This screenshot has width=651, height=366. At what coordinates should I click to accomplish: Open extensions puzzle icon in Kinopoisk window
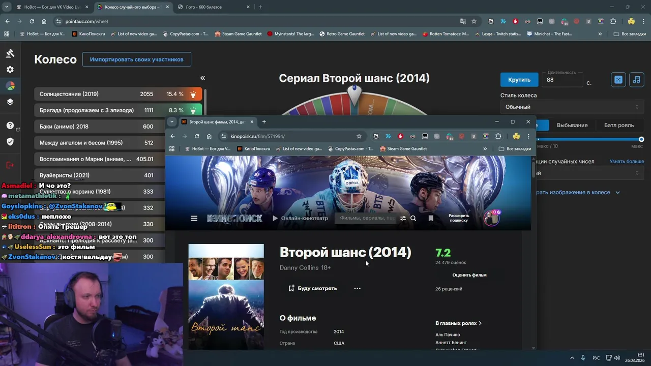(498, 136)
